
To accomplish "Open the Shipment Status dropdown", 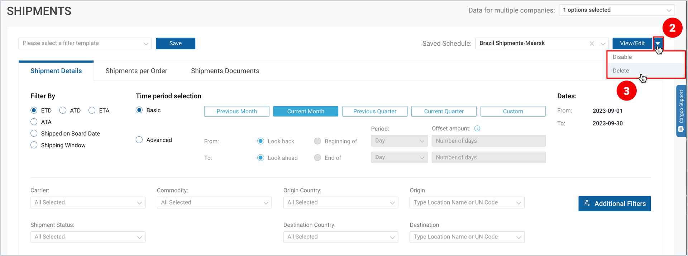I will click(88, 237).
